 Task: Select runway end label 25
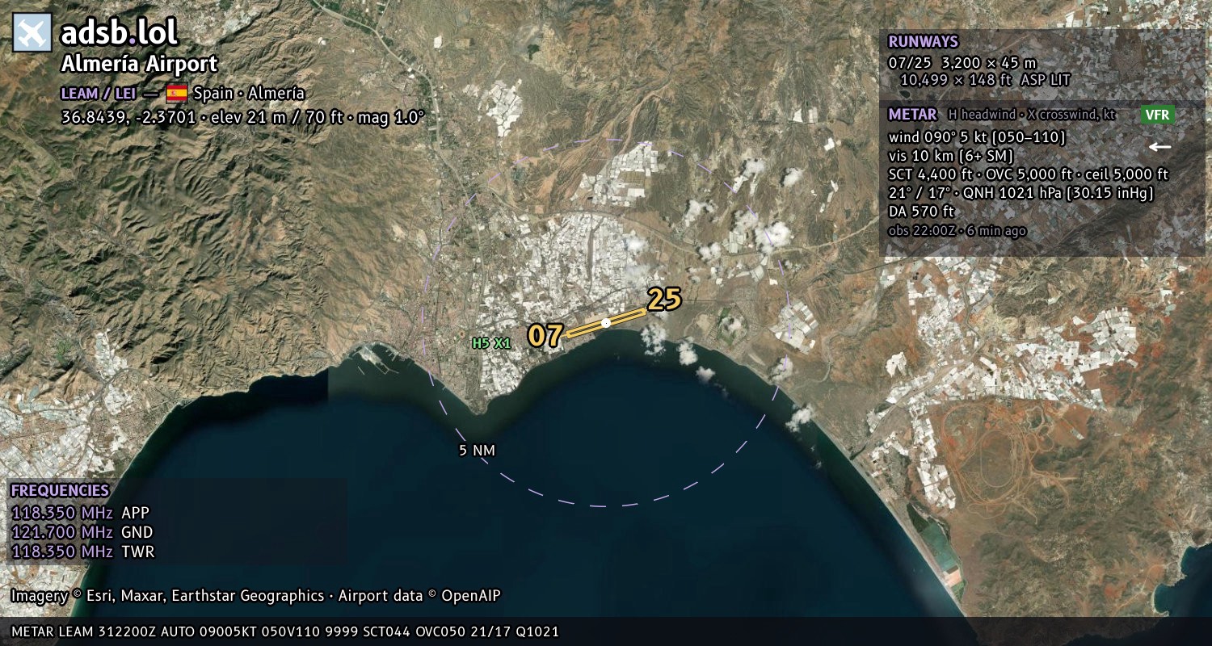point(664,300)
